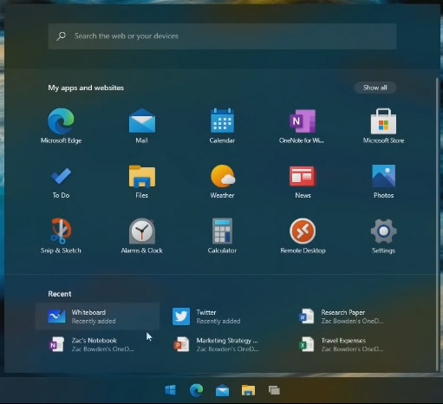443x404 pixels.
Task: Open Microsoft Edge from the apps grid
Action: 61,126
